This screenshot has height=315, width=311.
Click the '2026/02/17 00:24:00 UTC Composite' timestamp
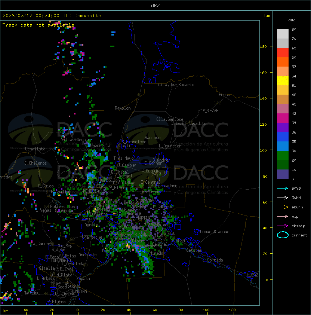(x=52, y=16)
